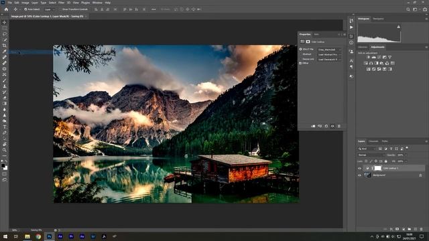429x241 pixels.
Task: Open the search icon at top right
Action: [408, 9]
